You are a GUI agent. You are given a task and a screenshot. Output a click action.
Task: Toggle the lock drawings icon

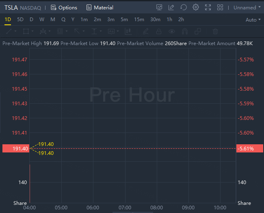158,31
